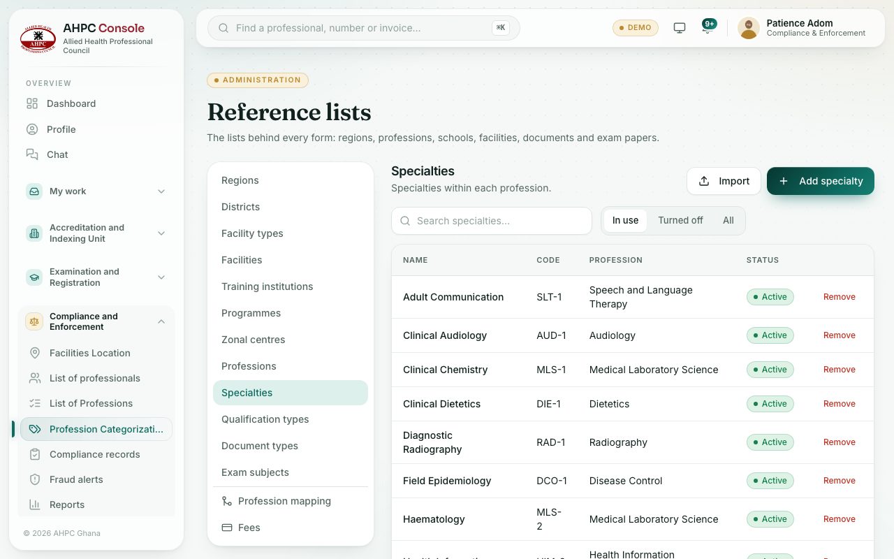Open the Exam subjects list

(x=291, y=472)
